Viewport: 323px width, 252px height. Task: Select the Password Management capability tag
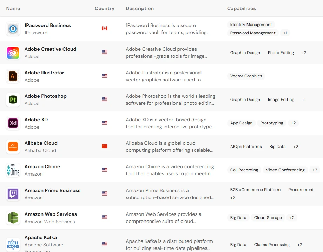pyautogui.click(x=253, y=33)
